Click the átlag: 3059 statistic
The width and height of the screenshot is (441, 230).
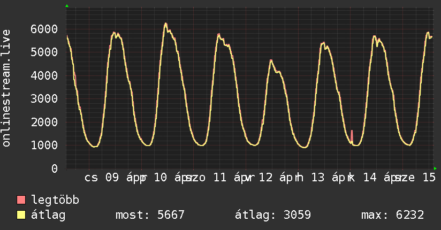[273, 215]
